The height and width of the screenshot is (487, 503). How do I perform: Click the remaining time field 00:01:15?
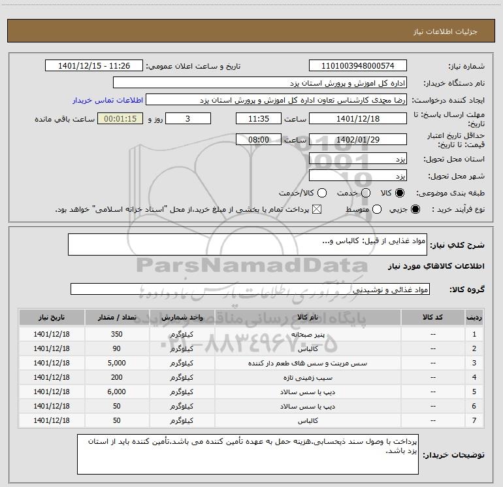tap(120, 118)
